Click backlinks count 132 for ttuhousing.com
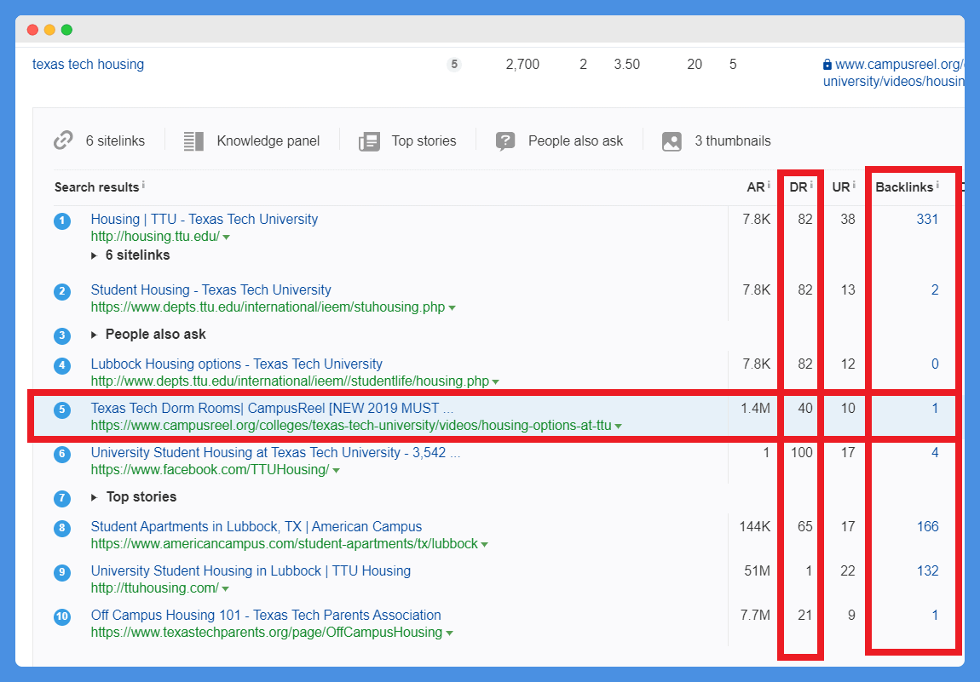Screen dimensions: 980x682 coord(927,570)
